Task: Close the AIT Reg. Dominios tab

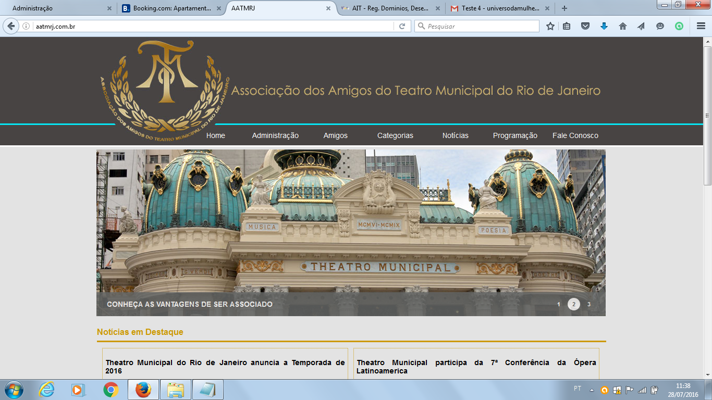Action: tap(438, 8)
